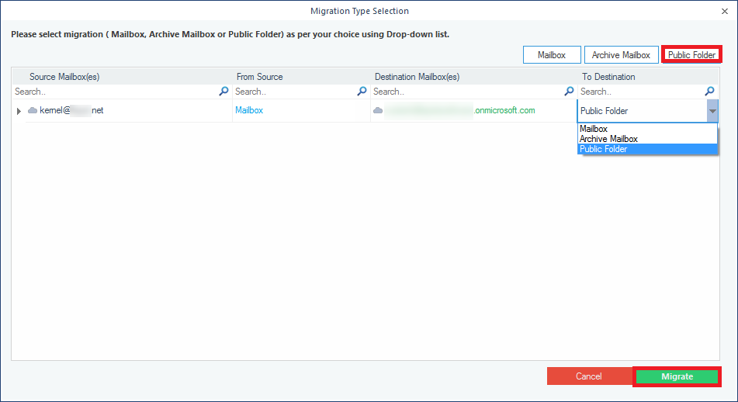This screenshot has height=402, width=738.
Task: Click the Public Folder button at top
Action: pos(691,55)
